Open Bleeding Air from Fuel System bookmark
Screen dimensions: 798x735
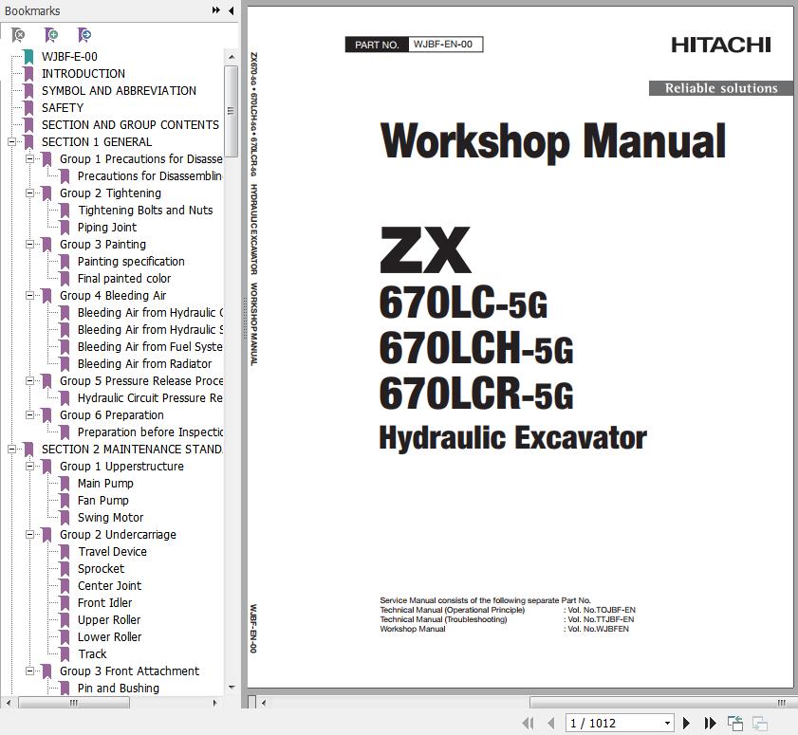tap(150, 347)
